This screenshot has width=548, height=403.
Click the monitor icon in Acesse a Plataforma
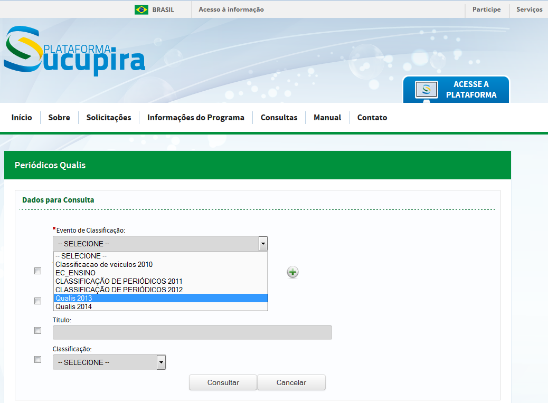point(426,90)
